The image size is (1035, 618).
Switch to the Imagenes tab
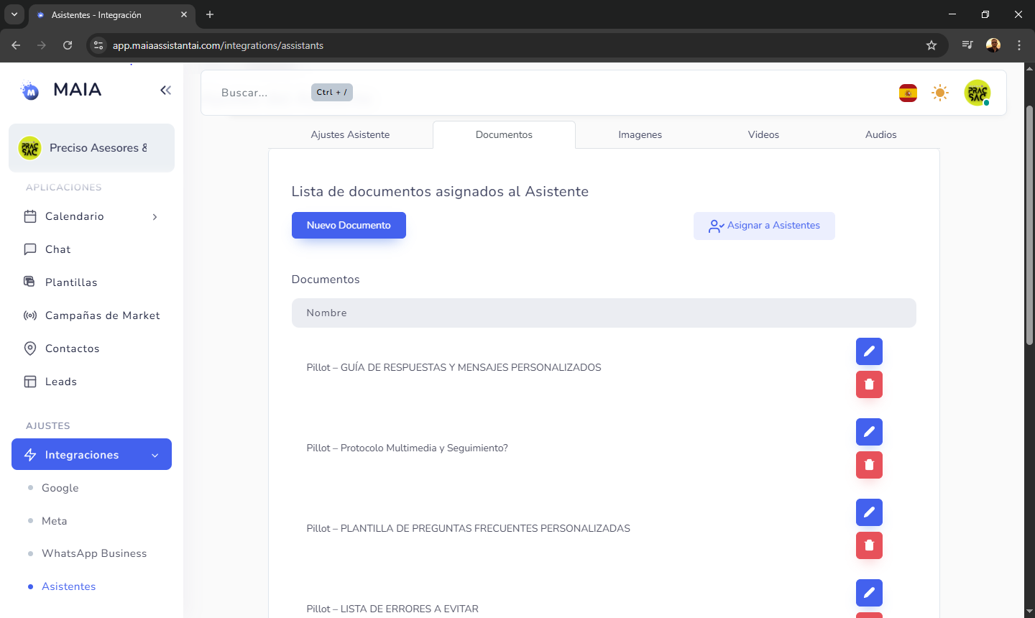(640, 134)
